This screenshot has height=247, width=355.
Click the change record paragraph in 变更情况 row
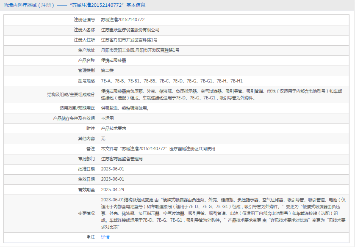(x=223, y=213)
